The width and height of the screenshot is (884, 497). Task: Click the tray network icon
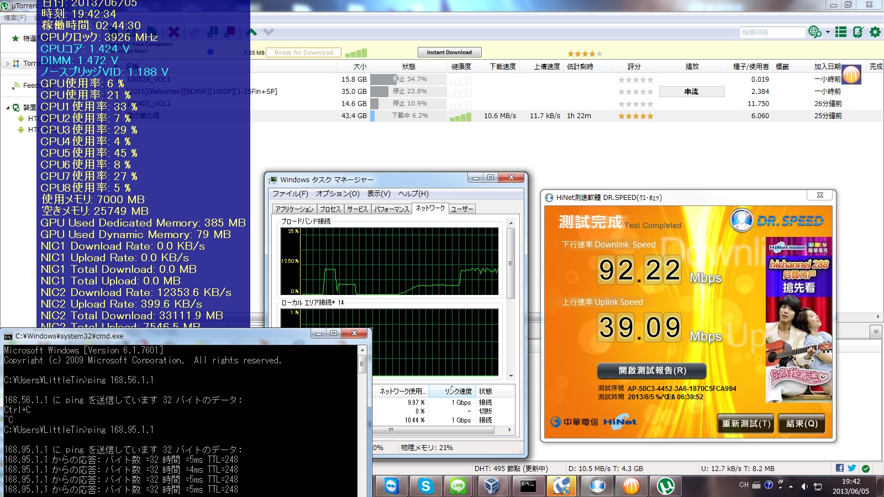pyautogui.click(x=818, y=486)
